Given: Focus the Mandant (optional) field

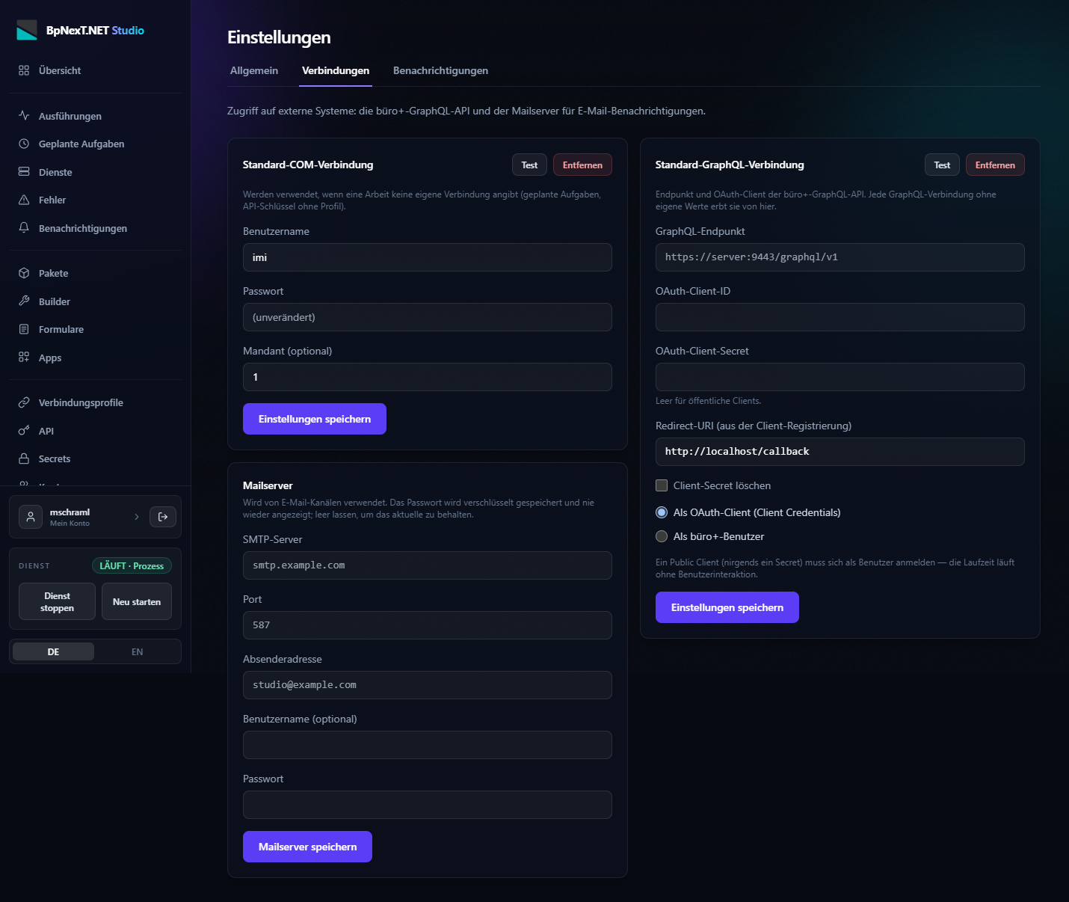Looking at the screenshot, I should click(428, 377).
